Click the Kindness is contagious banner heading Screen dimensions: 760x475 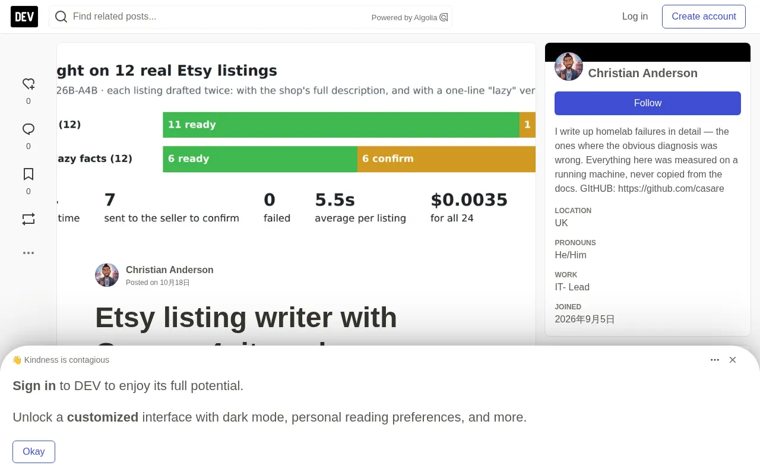pyautogui.click(x=61, y=360)
